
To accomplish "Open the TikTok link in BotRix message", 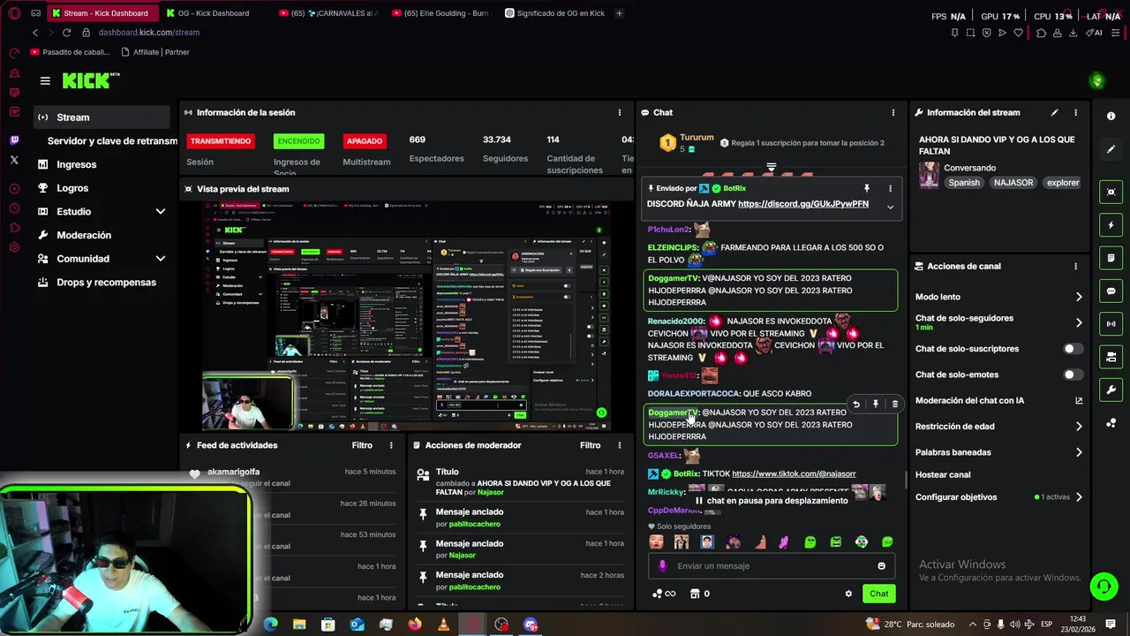I will pyautogui.click(x=794, y=474).
